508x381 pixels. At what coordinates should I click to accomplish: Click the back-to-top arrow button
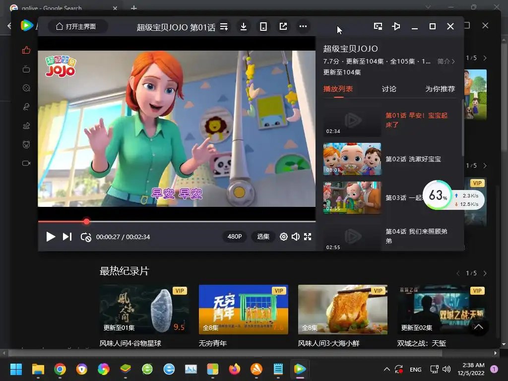click(x=479, y=326)
